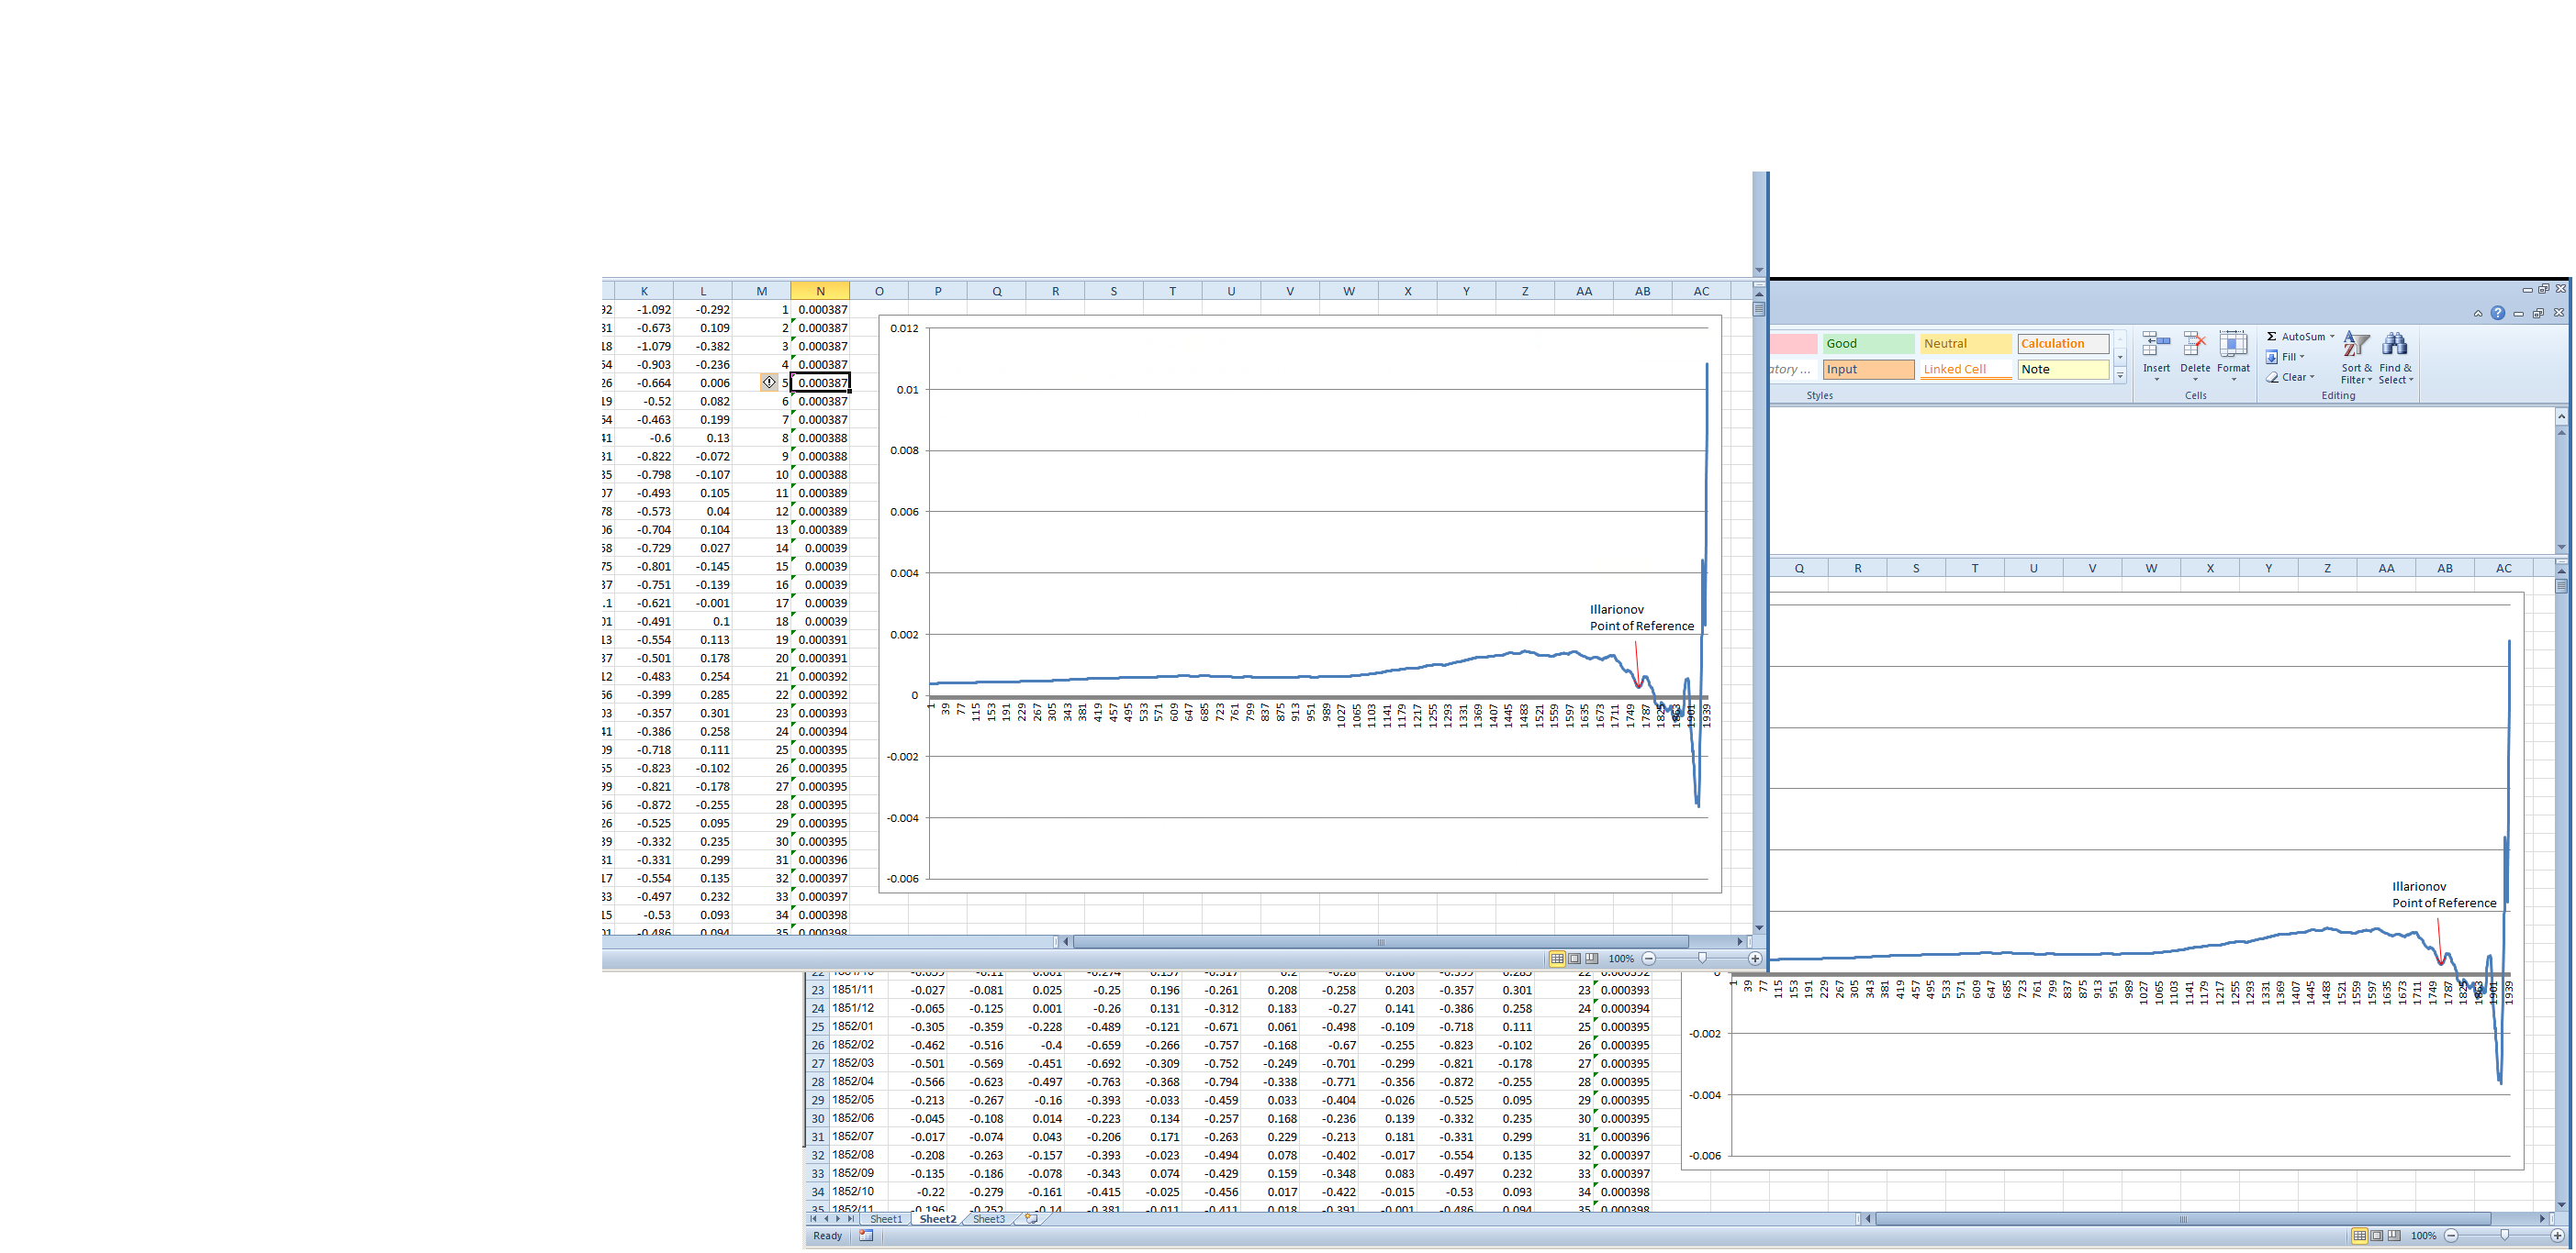Expand the cell styles gallery More arrow
Image resolution: width=2576 pixels, height=1253 pixels.
(x=2120, y=377)
